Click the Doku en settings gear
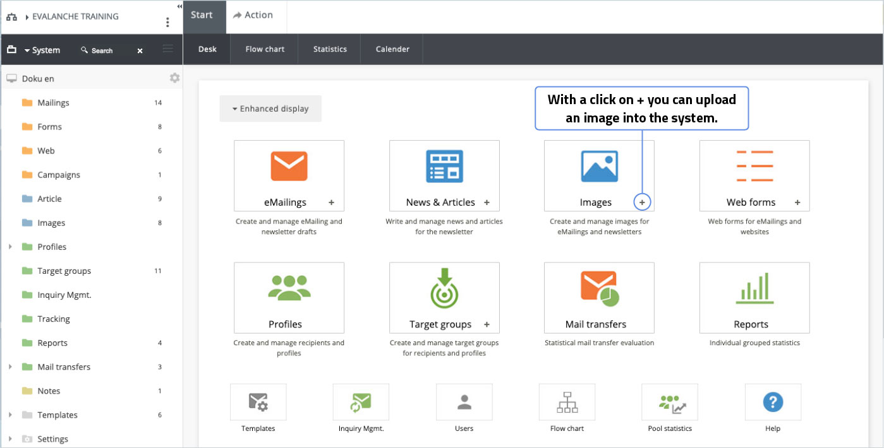884x448 pixels. (x=174, y=78)
